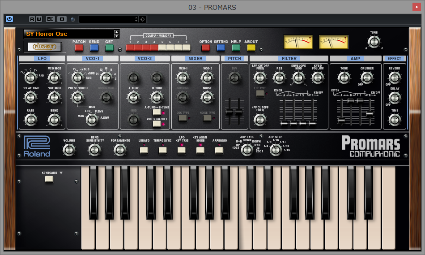This screenshot has width=425, height=255.
Task: Click the left PITCH bend slider
Action: pos(229,112)
